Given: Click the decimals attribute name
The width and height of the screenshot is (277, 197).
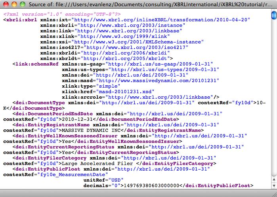Looking at the screenshot, I should (96, 186).
